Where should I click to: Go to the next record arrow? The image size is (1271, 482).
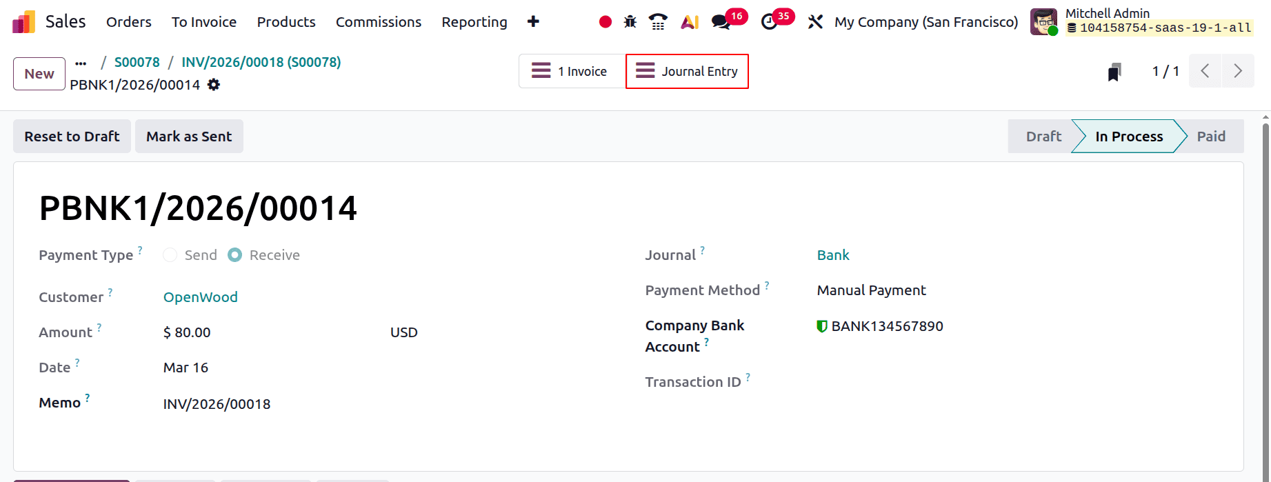tap(1238, 71)
